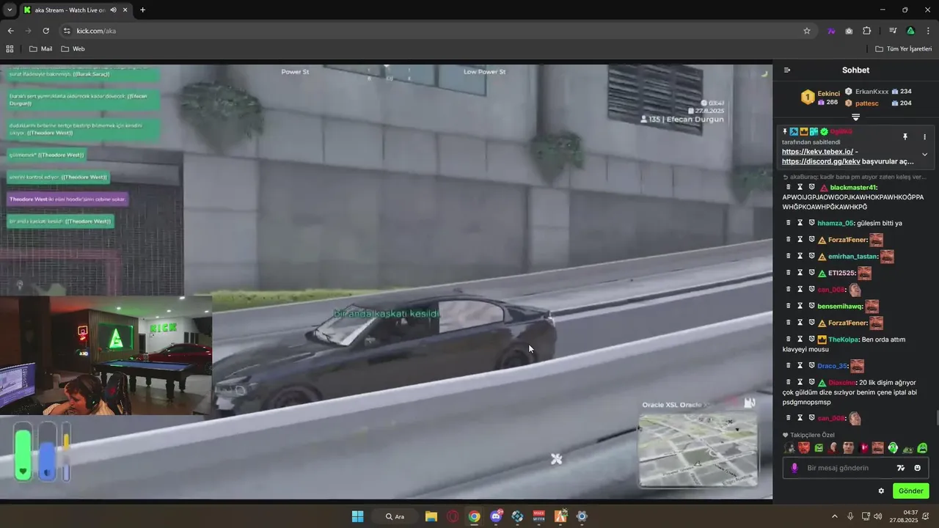The width and height of the screenshot is (939, 528).
Task: Open Windows Start menu
Action: pos(357,516)
